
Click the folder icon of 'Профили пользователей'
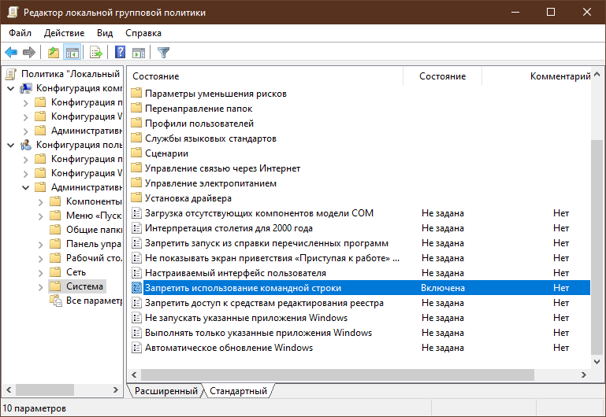(x=136, y=124)
